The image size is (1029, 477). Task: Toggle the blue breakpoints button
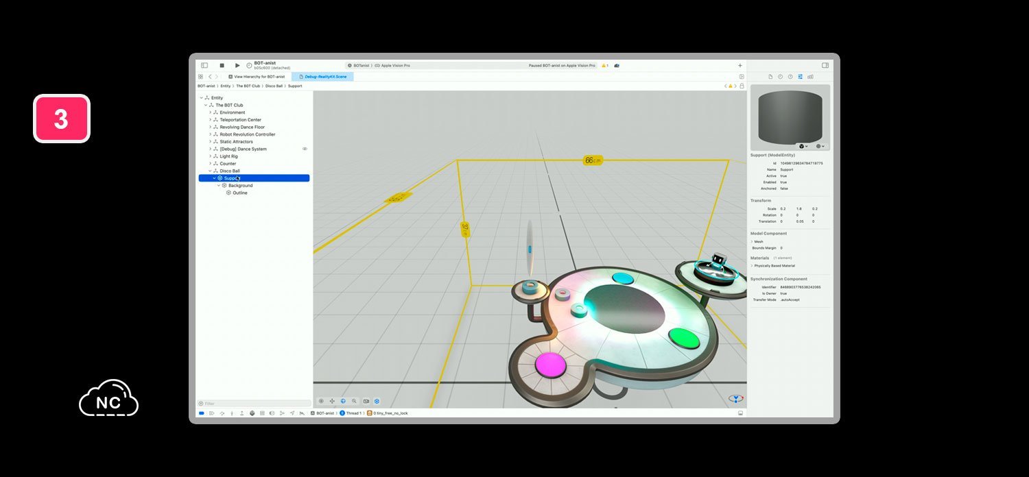202,413
